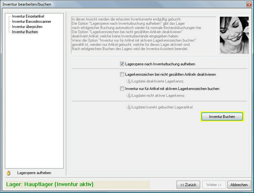This screenshot has height=193, width=254.
Task: Go to Inventur überprüfen step
Action: [27, 27]
